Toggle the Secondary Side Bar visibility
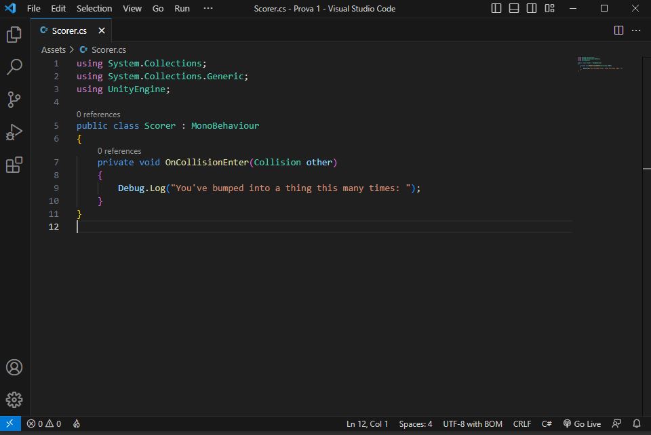This screenshot has height=435, width=651. point(531,8)
